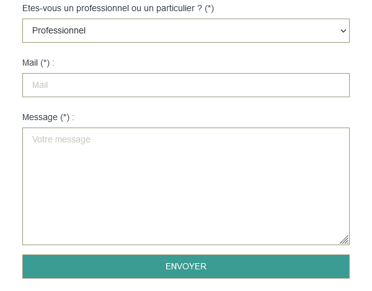Viewport: 372px width, 291px height.
Task: Click the "Etes-vous un professionnel" question label
Action: point(118,8)
